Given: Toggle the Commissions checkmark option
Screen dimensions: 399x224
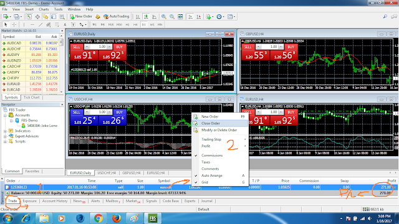Looking at the screenshot, I should (x=220, y=155).
